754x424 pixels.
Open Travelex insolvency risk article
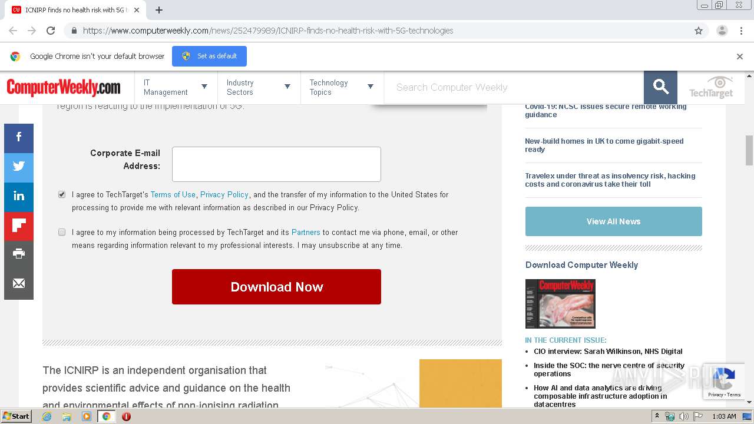[610, 180]
